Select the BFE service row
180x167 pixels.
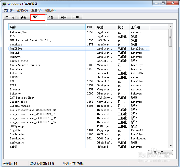pos(79,81)
